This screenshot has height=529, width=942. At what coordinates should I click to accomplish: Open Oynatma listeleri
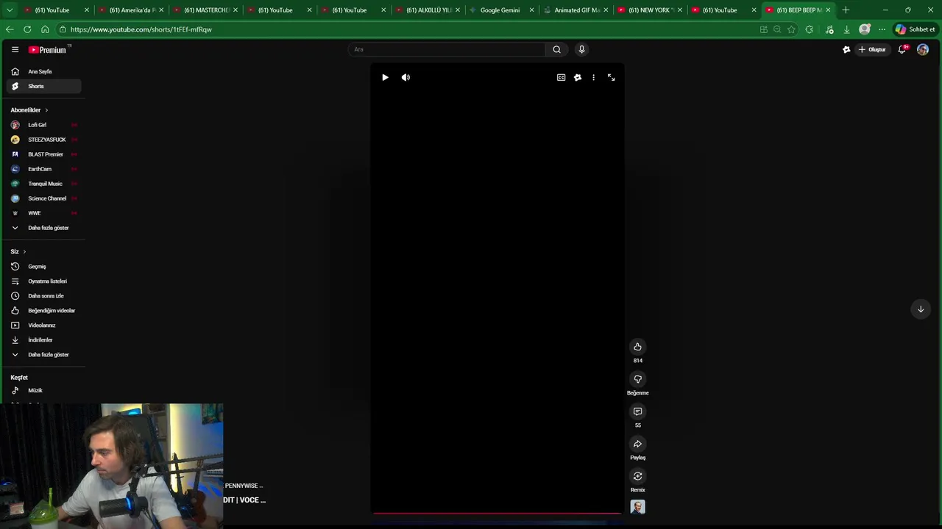(44, 281)
